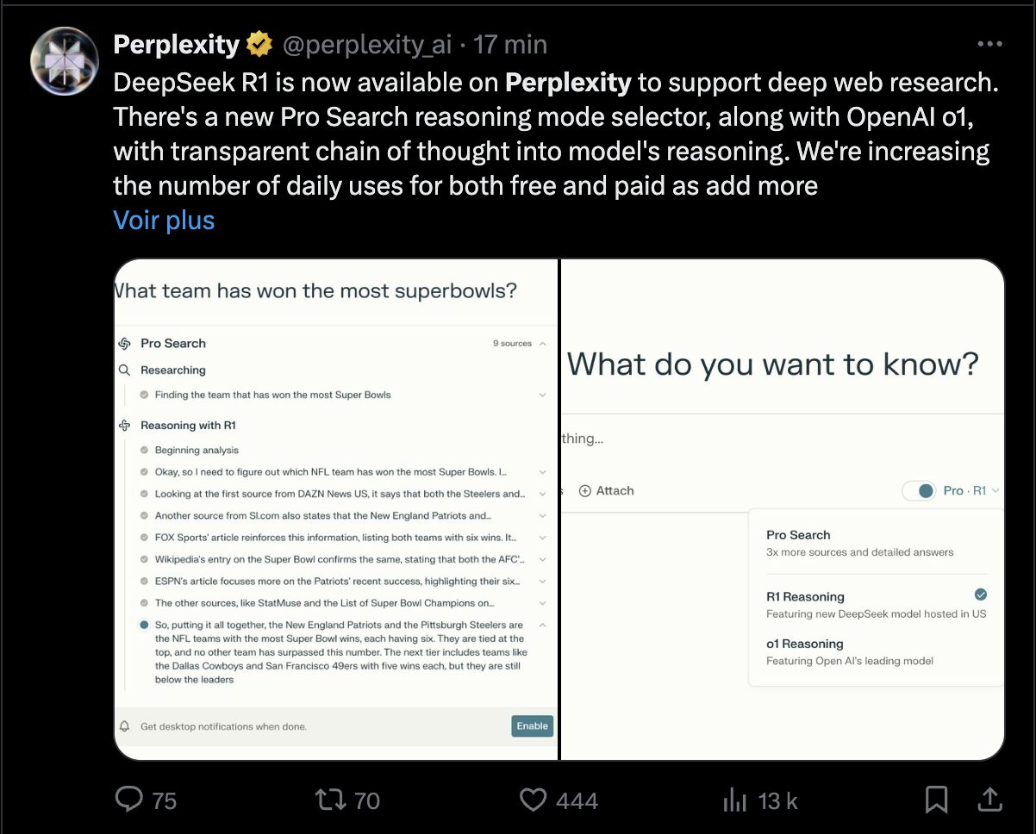Screen dimensions: 1036x834
Task: Toggle the Pro search switch
Action: click(919, 490)
